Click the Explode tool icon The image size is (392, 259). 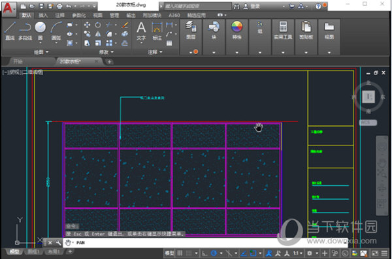click(125, 34)
